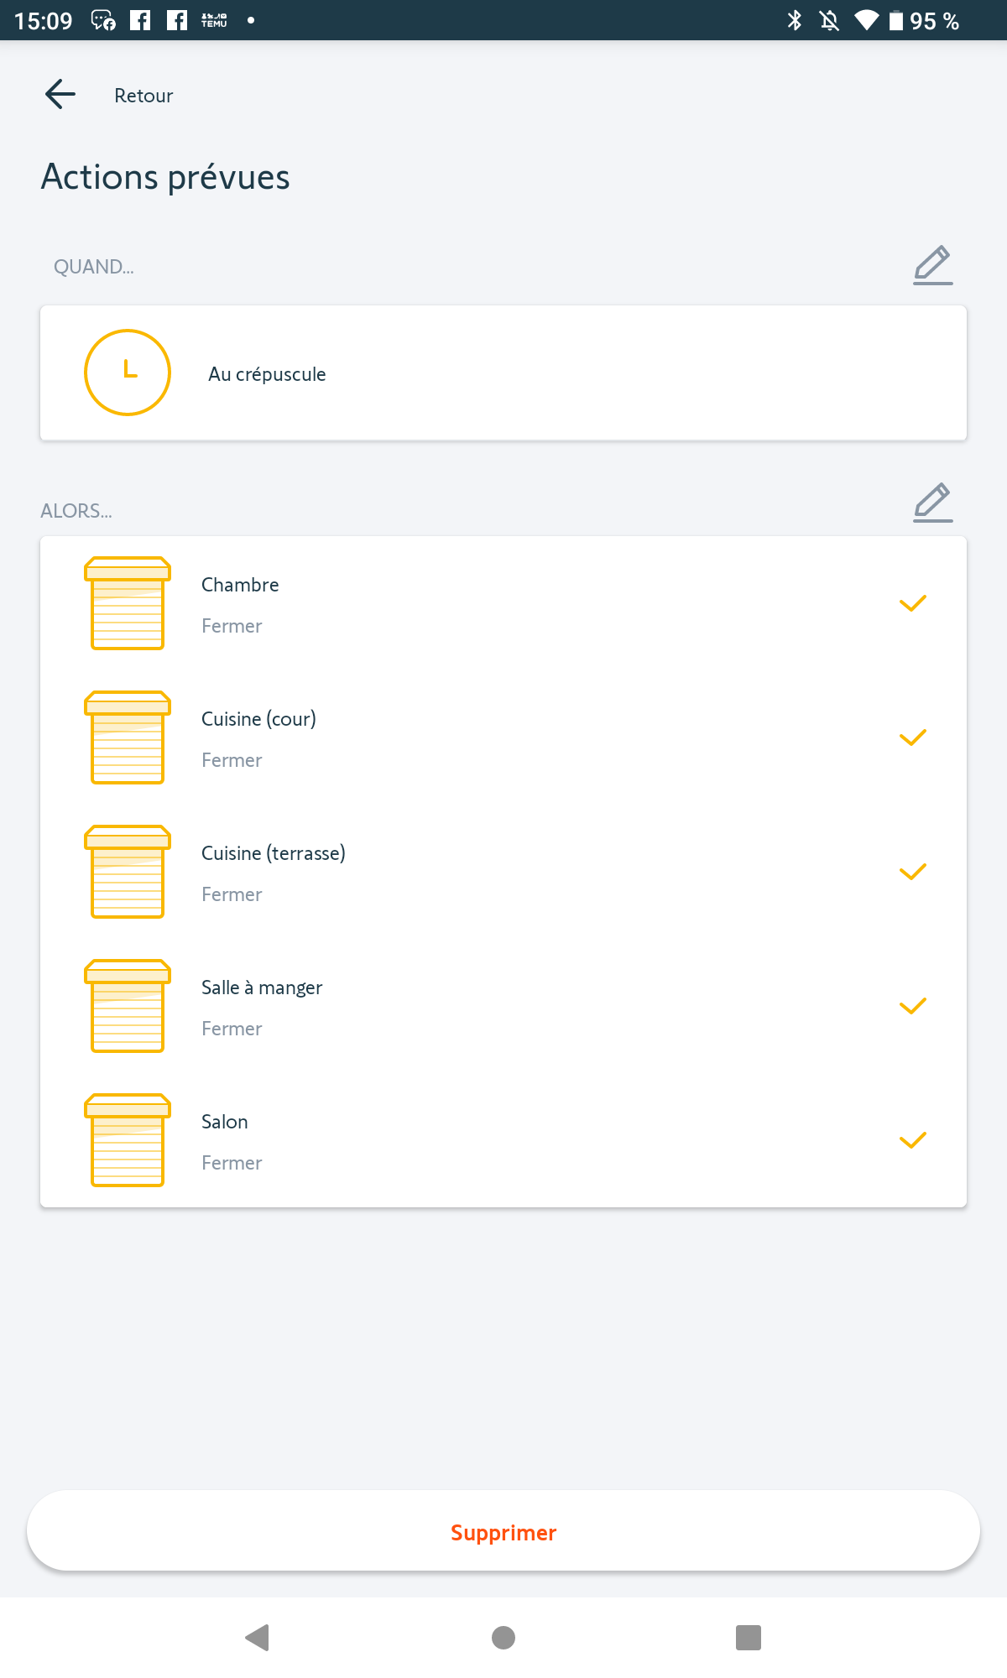Tap the Salon shutter icon
The width and height of the screenshot is (1007, 1678).
tap(128, 1140)
